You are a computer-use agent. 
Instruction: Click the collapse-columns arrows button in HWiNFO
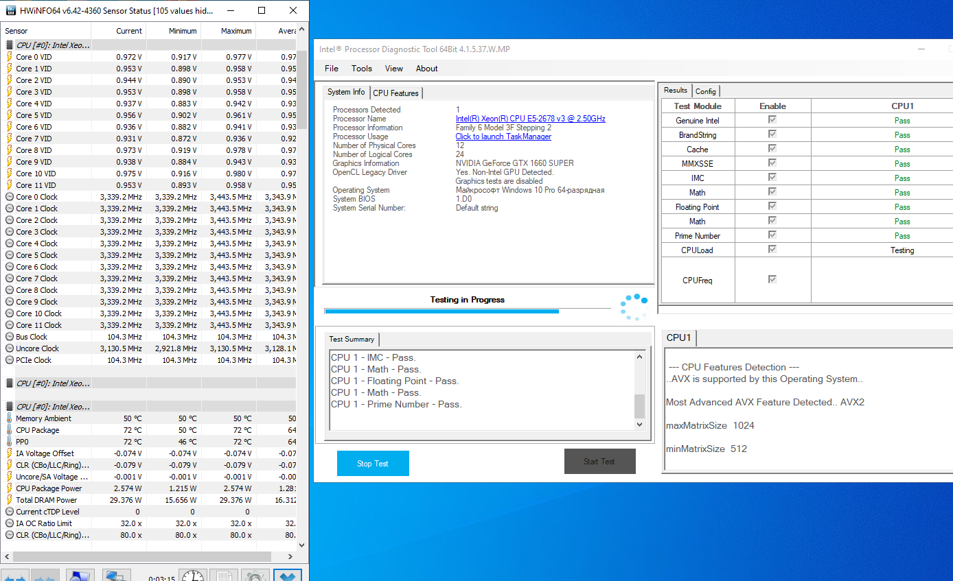click(45, 576)
